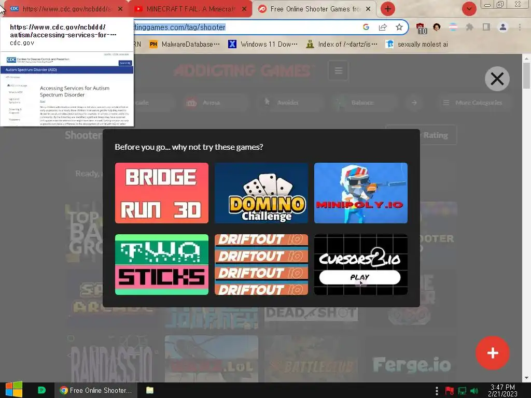The width and height of the screenshot is (531, 398).
Task: Open the extension with the 10 badge
Action: coord(420,28)
